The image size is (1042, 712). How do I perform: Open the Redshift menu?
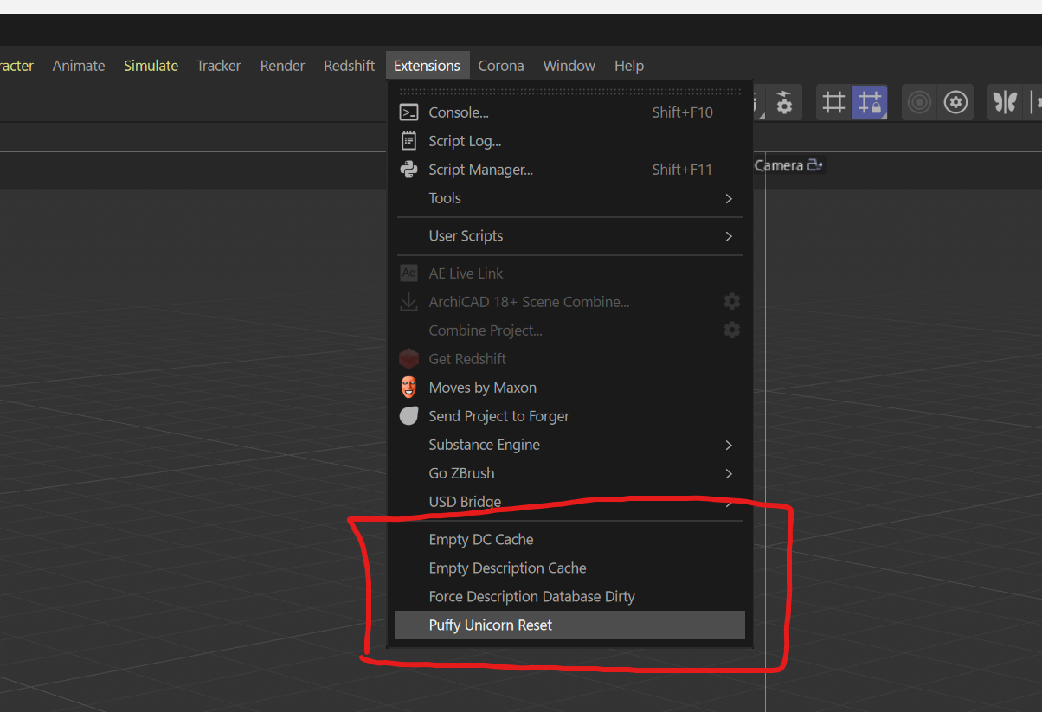[350, 66]
